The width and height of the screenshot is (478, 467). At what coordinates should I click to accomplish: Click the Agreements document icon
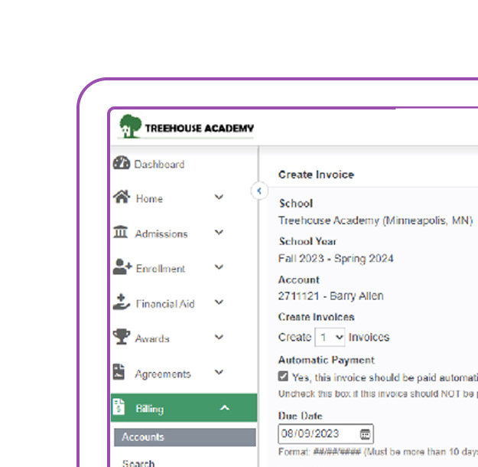pos(119,372)
